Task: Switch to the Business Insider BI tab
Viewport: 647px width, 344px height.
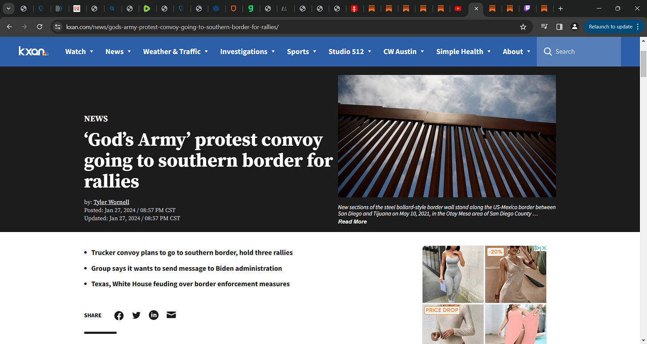Action: (x=76, y=8)
